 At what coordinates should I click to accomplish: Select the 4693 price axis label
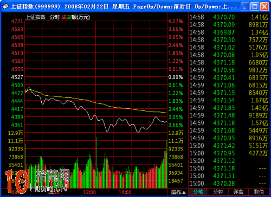coord(17,29)
